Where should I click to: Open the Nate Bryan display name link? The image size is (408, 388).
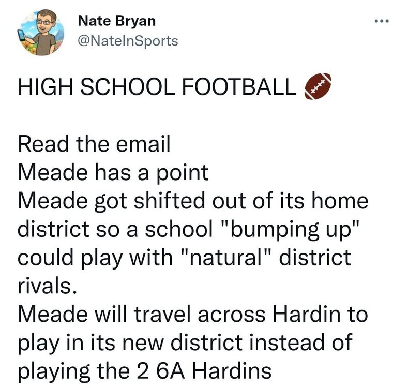(x=116, y=21)
